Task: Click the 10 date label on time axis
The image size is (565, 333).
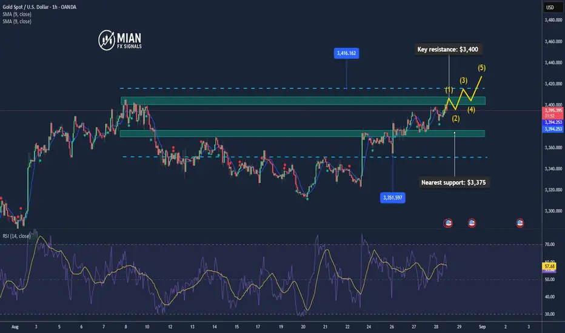Action: [x=147, y=327]
